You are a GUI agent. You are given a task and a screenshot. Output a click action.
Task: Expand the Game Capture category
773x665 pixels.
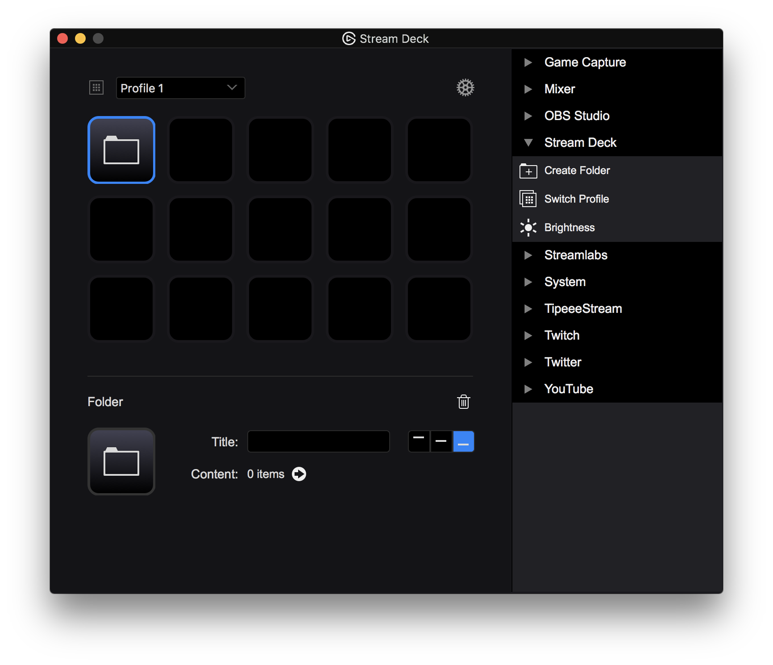528,62
